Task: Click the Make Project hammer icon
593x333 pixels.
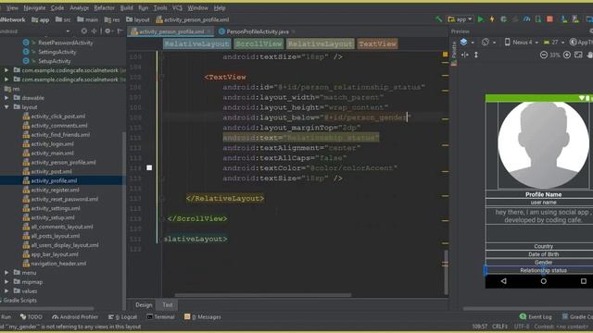Action: 438,19
